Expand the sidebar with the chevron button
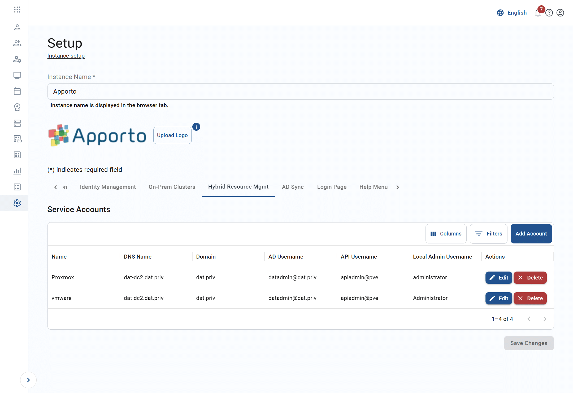Screen dimensions: 573x393 click(28, 380)
